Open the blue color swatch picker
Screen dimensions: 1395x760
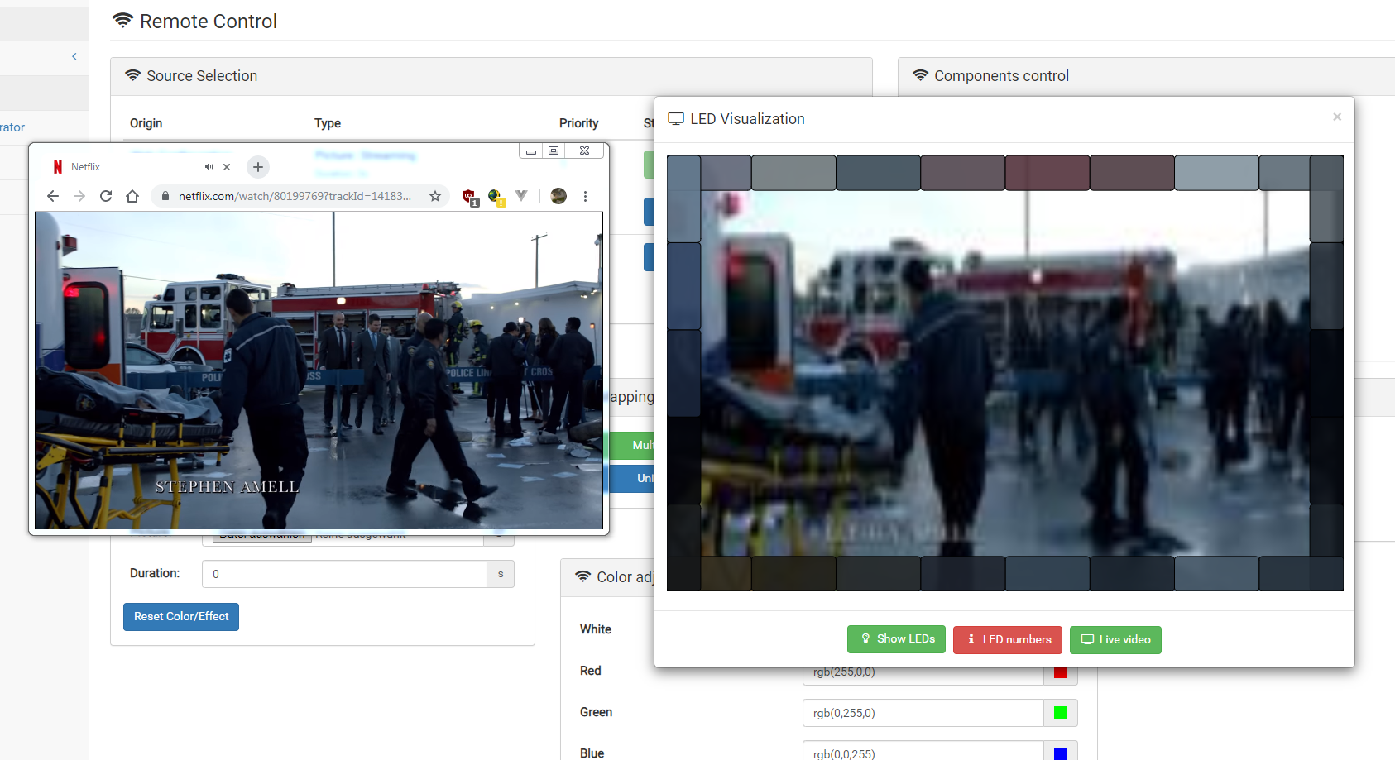[x=1061, y=751]
